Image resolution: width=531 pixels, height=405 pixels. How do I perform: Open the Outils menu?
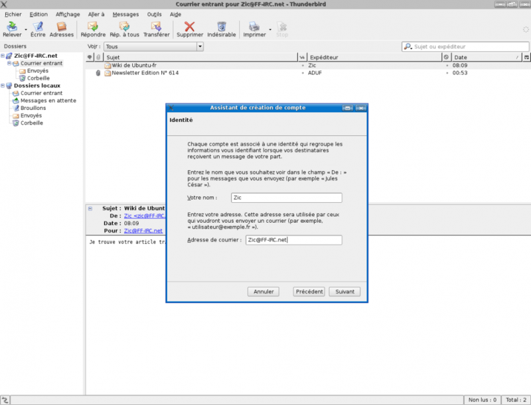point(154,14)
